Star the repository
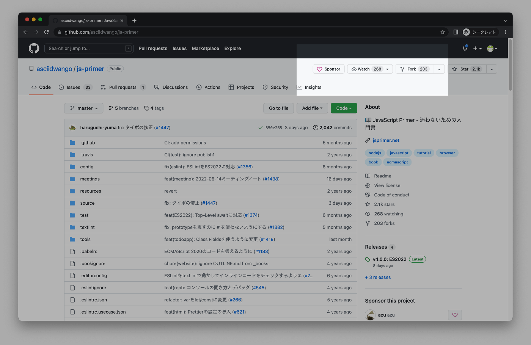 (x=467, y=69)
